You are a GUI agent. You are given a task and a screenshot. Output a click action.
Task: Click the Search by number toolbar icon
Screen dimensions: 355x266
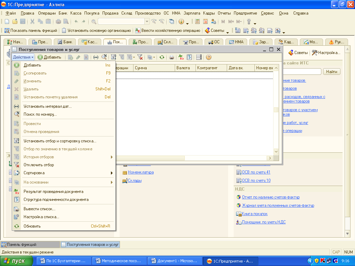[x=104, y=57]
